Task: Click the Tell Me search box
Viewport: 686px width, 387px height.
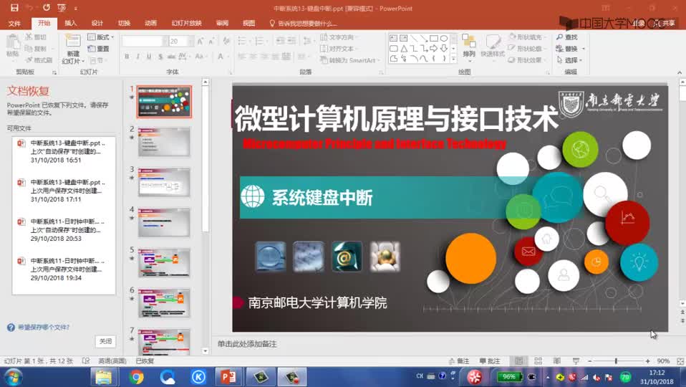Action: 304,23
